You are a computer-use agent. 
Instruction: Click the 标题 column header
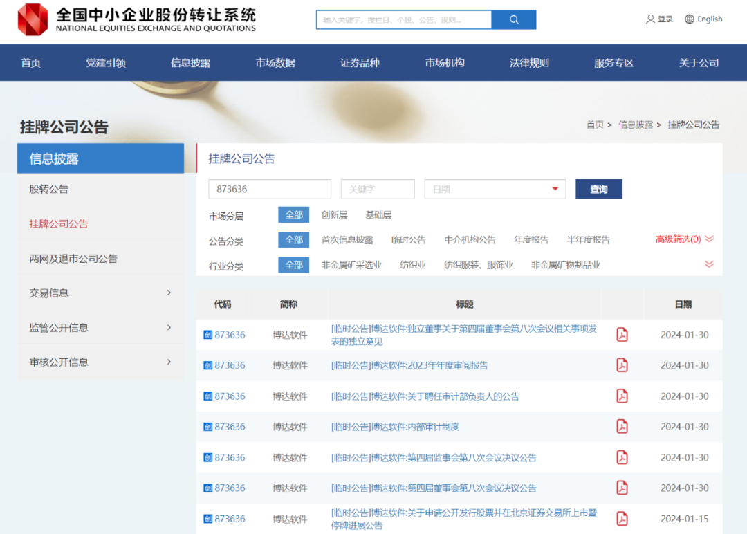coord(465,304)
